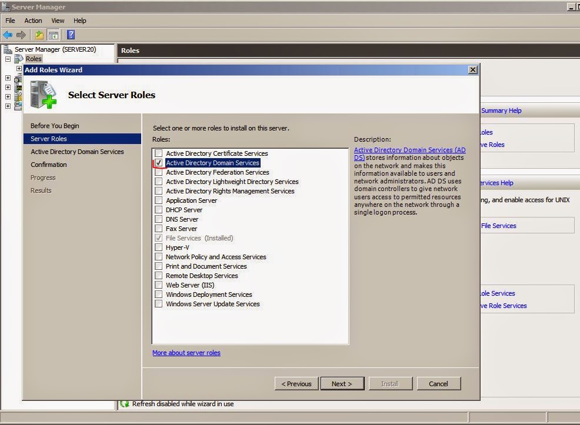Open Summary Help link in Server Manager
This screenshot has width=580, height=425.
tap(501, 111)
